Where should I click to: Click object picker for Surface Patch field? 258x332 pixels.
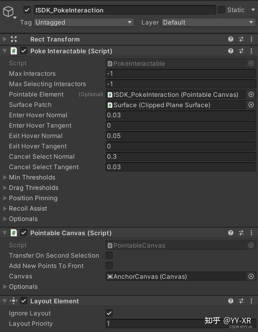pyautogui.click(x=251, y=105)
